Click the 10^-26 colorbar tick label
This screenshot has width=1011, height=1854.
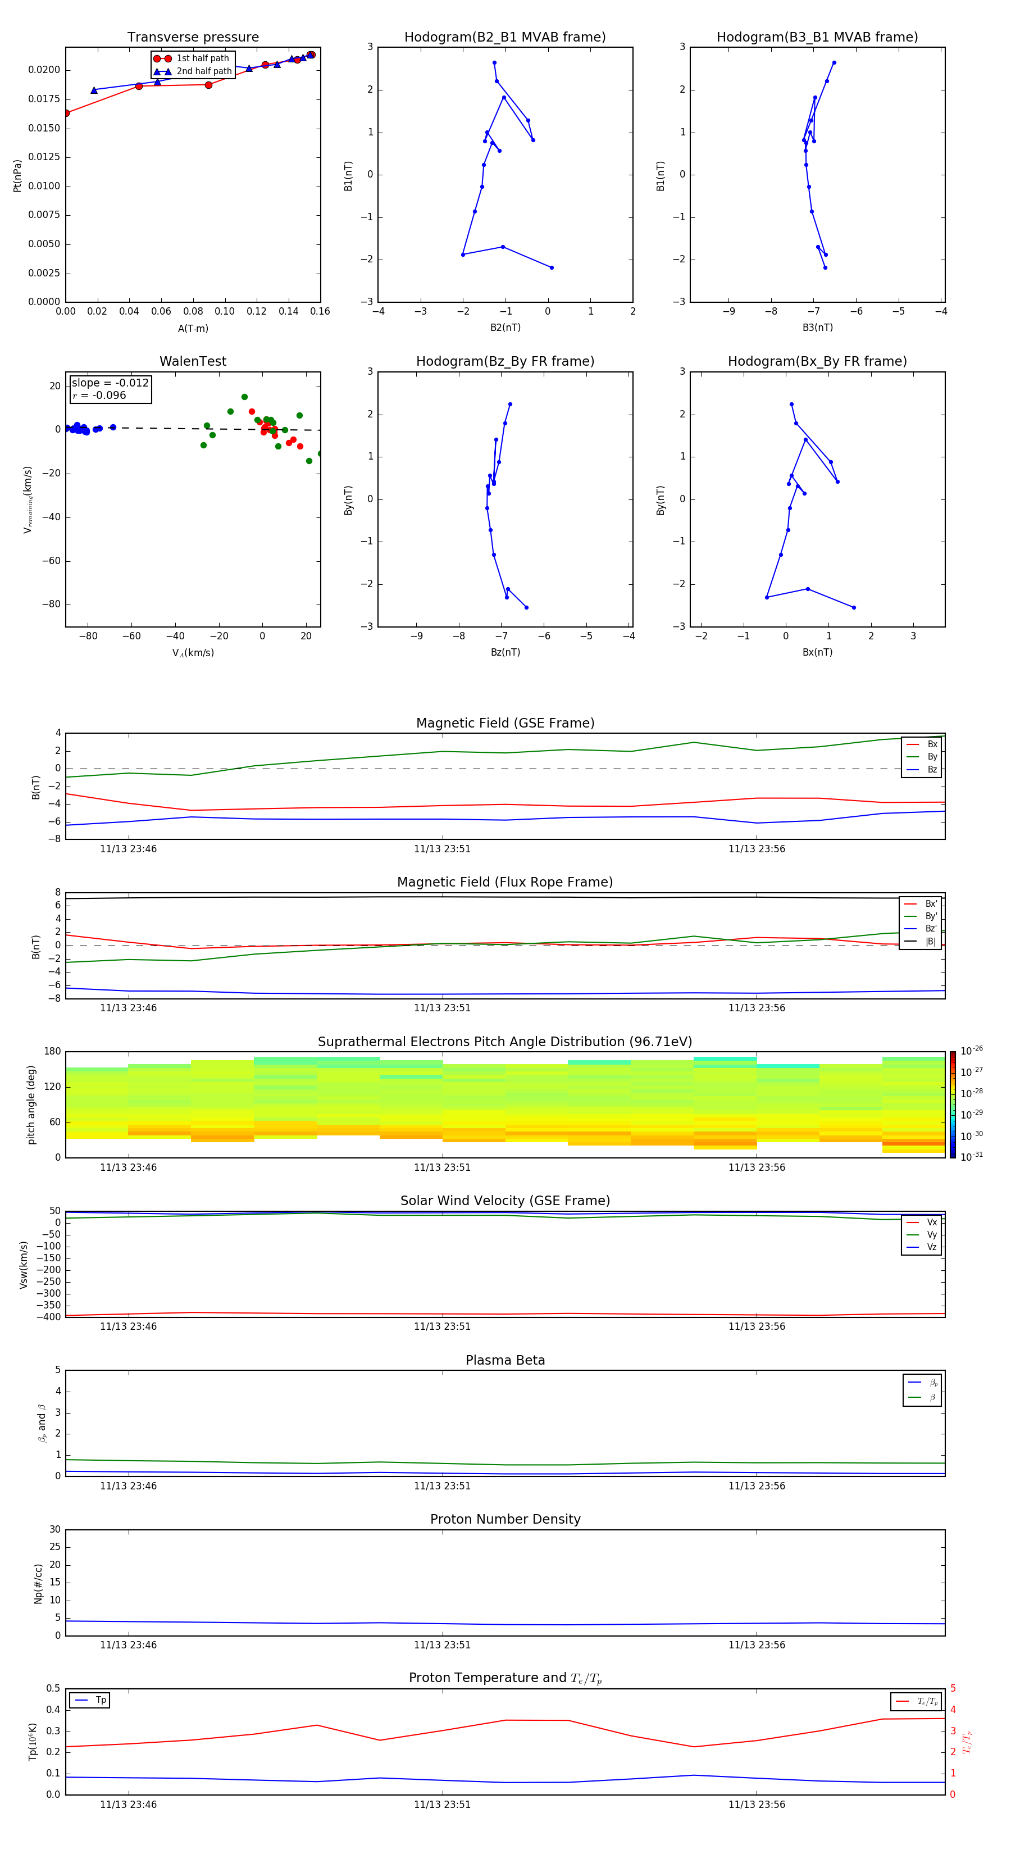click(972, 1051)
